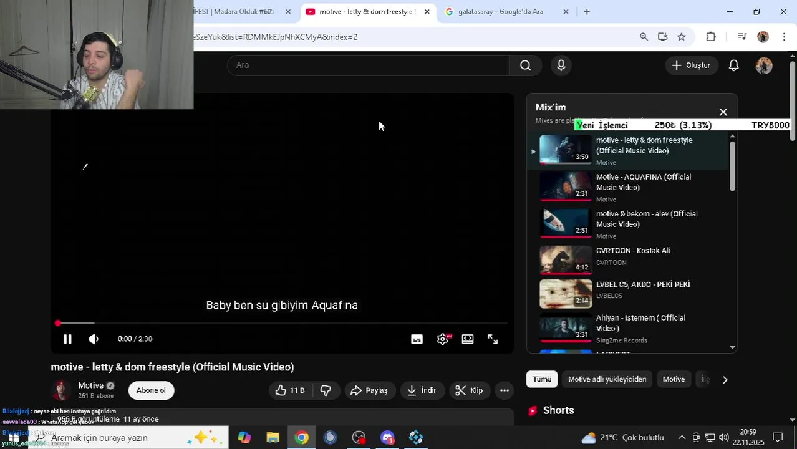Show hidden system tray icons
This screenshot has height=449, width=797.
click(682, 438)
